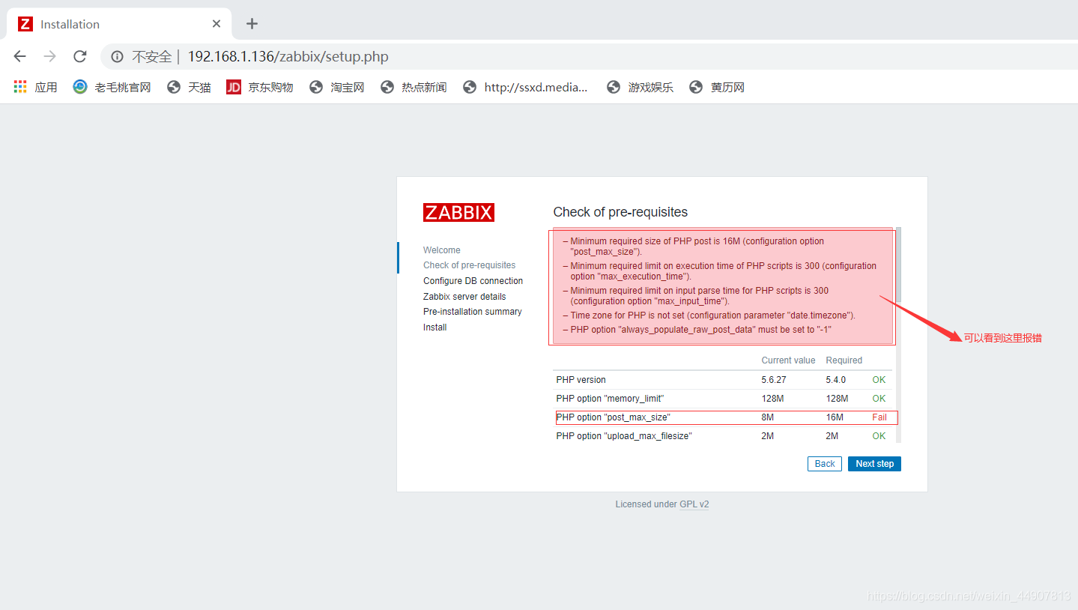The width and height of the screenshot is (1078, 610).
Task: Click the always_populate_raw_post_data error message
Action: 697,330
